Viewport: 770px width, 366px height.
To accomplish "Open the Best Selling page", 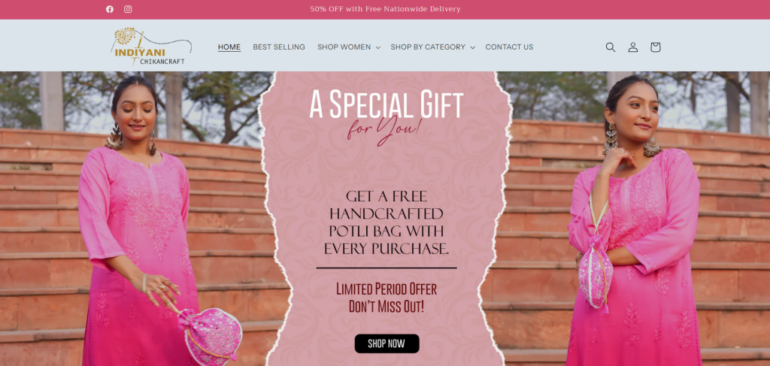I will tap(279, 47).
